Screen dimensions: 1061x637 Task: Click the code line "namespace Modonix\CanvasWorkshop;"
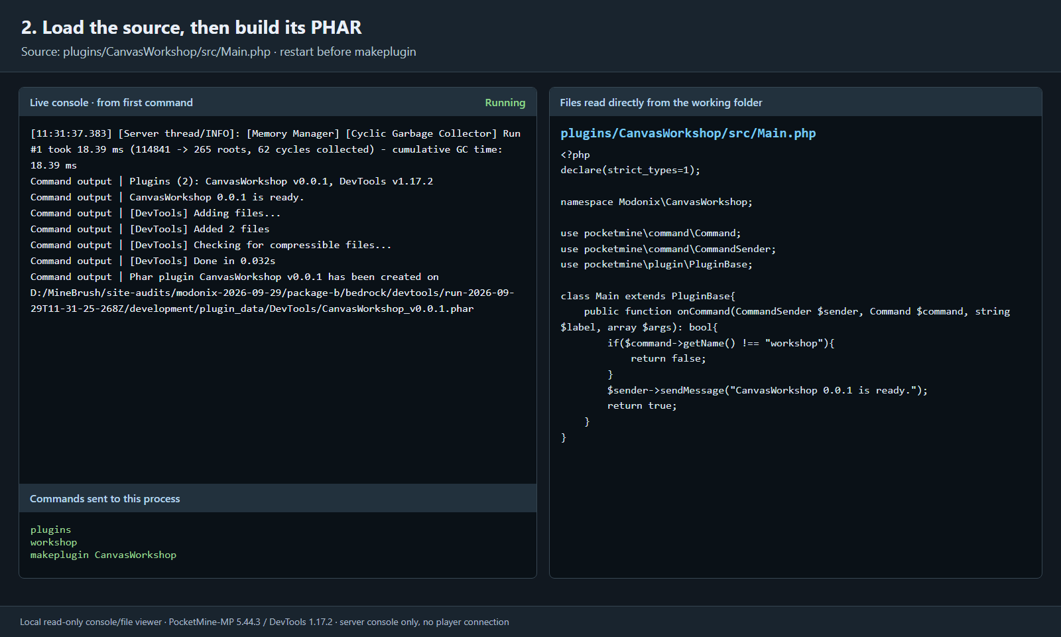(656, 202)
